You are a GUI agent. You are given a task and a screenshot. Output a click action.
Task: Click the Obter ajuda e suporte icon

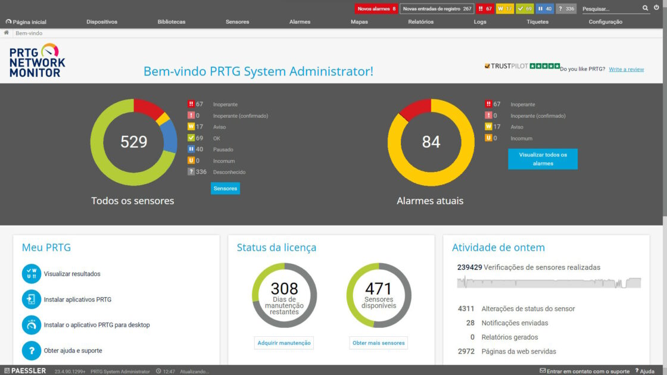coord(32,351)
